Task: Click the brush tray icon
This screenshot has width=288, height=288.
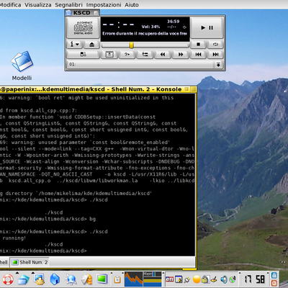Action: point(214,279)
